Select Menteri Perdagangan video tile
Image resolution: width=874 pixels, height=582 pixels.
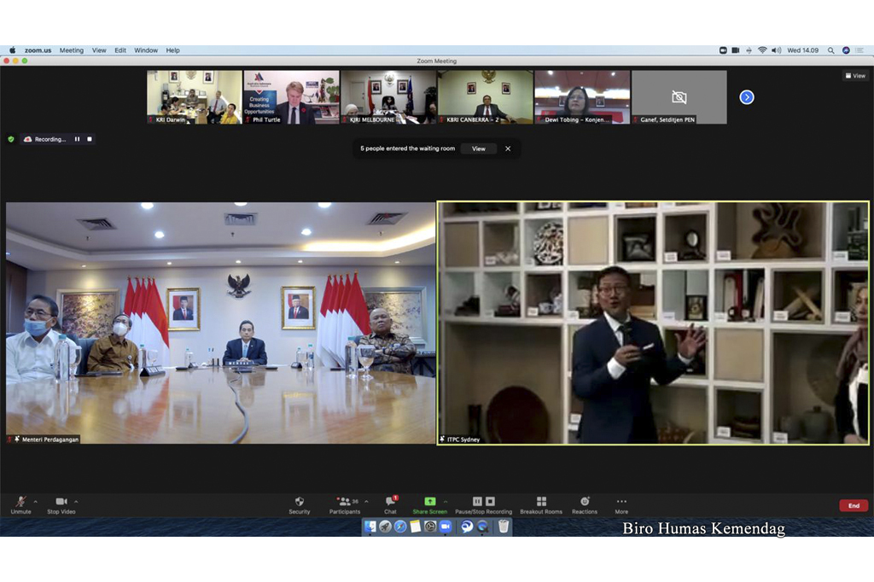221,323
